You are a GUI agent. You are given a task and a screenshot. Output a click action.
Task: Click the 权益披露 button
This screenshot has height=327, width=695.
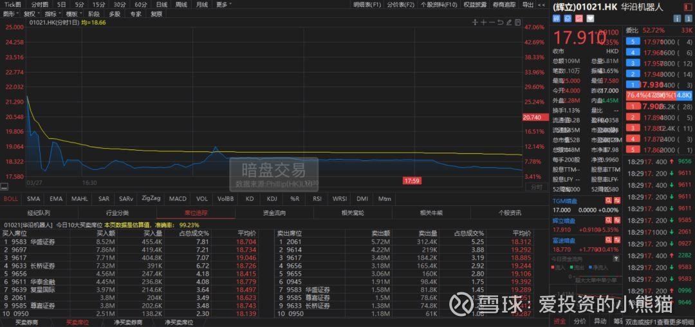[x=475, y=5]
